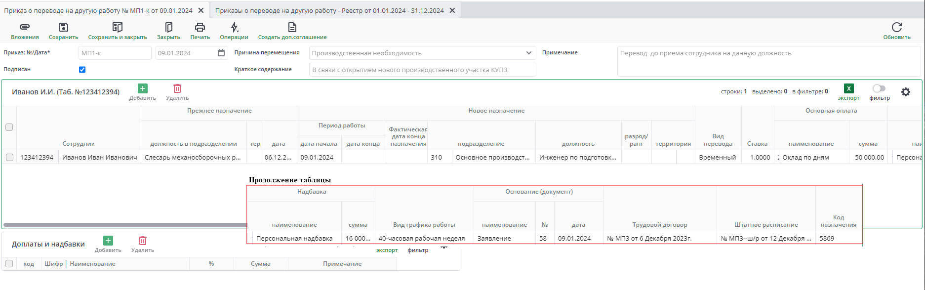Image resolution: width=925 pixels, height=290 pixels.
Task: Select the Иванов Иван Иванович row checkbox
Action: pyautogui.click(x=9, y=158)
